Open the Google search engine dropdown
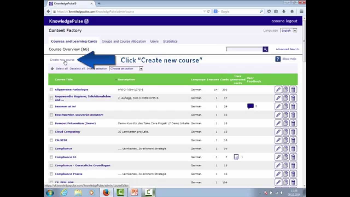 pos(217,11)
